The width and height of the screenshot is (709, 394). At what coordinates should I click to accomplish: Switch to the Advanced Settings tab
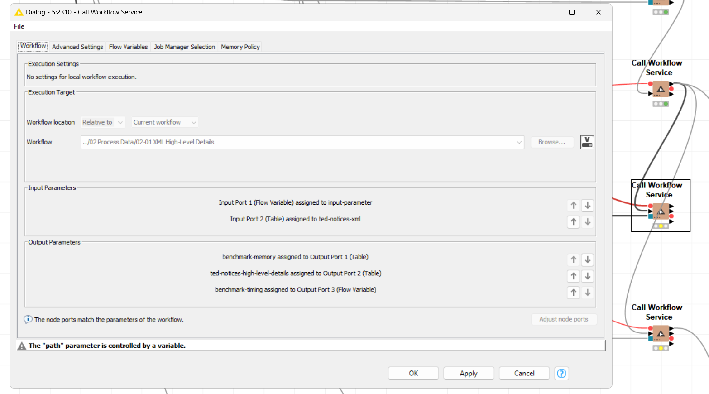click(x=77, y=47)
